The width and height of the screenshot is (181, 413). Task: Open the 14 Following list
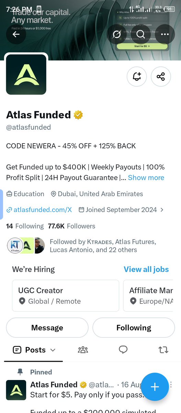pyautogui.click(x=25, y=226)
